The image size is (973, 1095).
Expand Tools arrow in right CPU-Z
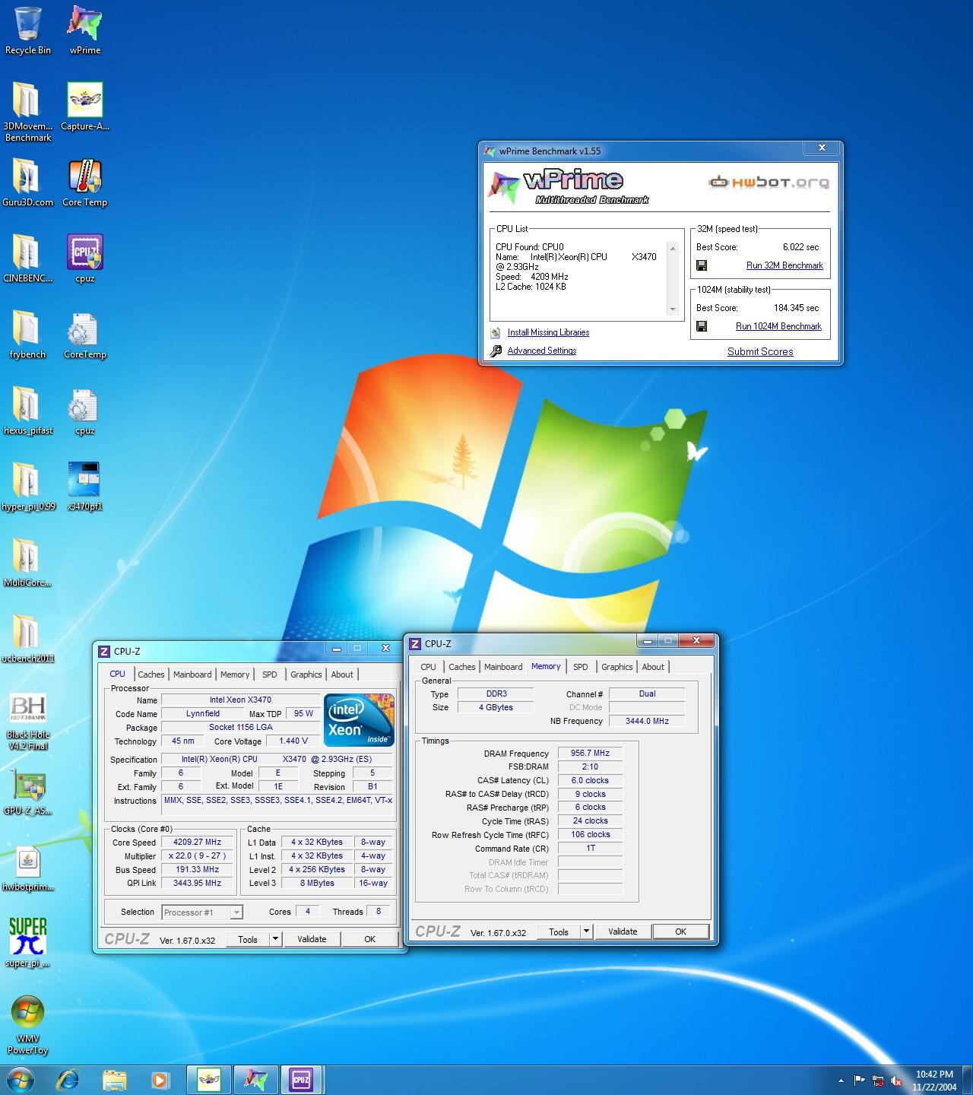tap(586, 932)
